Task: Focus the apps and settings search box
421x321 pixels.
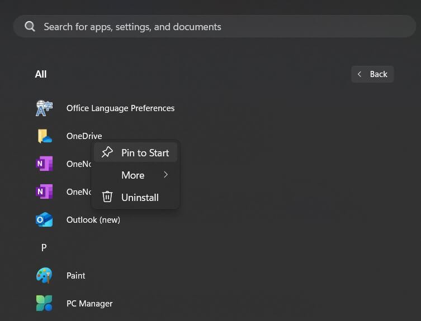Action: tap(215, 26)
